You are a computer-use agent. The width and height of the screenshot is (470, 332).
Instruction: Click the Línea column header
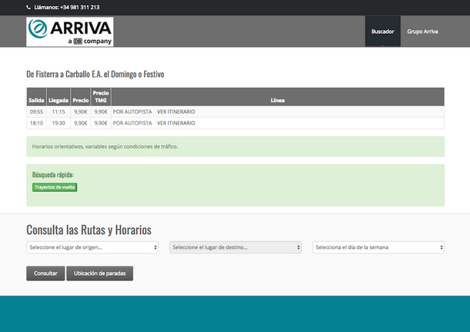click(x=278, y=100)
